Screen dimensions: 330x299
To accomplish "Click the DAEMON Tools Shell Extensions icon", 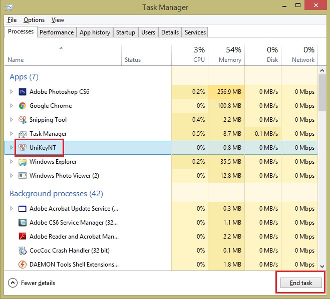I will 23,265.
